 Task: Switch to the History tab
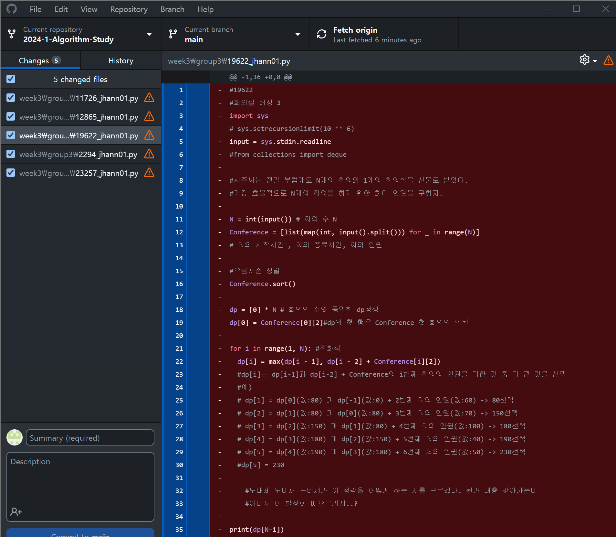point(121,61)
